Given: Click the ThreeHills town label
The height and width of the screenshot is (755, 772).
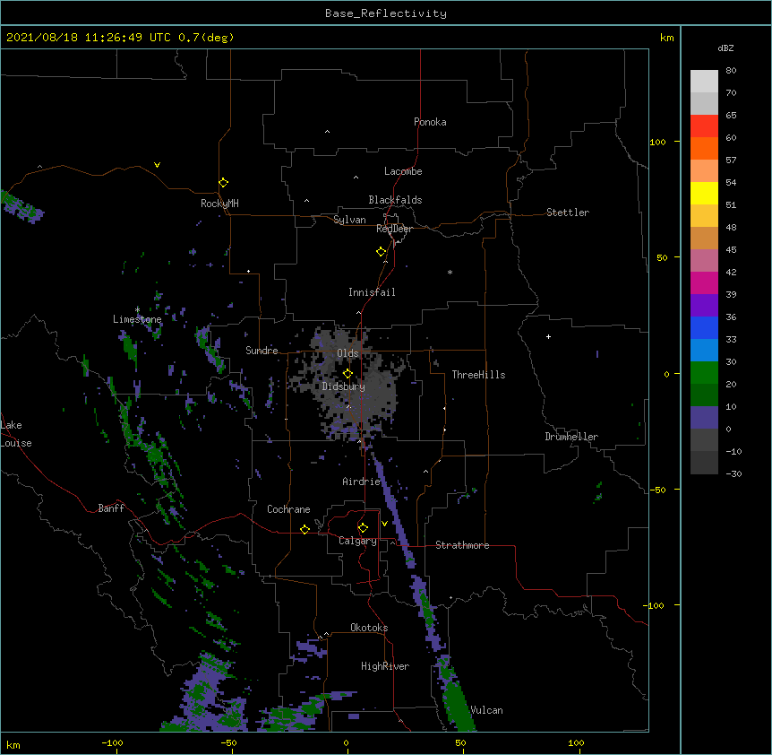Looking at the screenshot, I should [x=478, y=375].
